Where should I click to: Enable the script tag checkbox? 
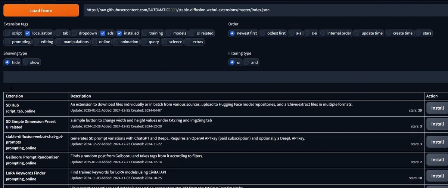(x=7, y=33)
